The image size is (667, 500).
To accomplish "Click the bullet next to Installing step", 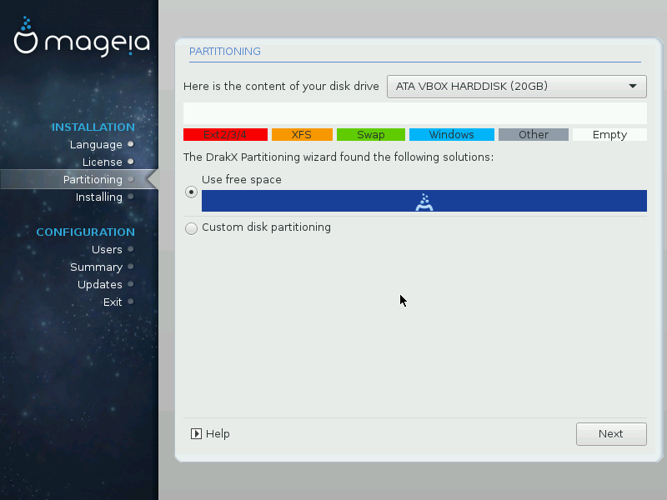I will 131,197.
